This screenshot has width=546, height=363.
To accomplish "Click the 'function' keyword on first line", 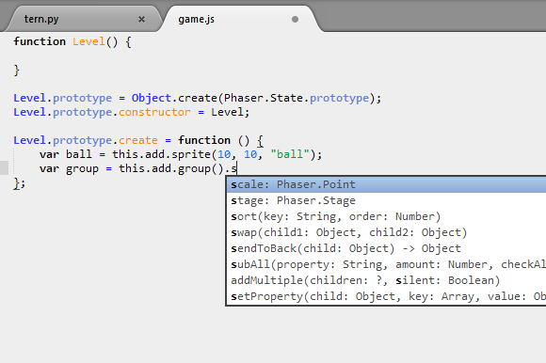I will click(40, 41).
